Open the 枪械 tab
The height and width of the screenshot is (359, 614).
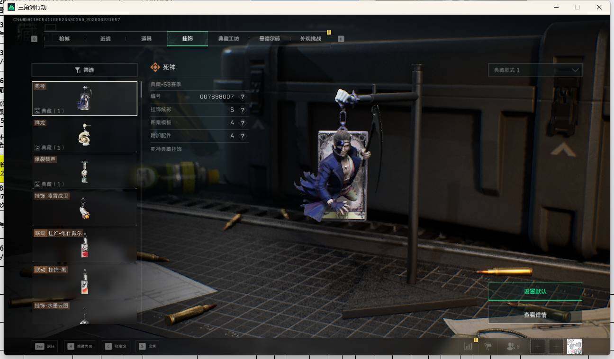64,39
